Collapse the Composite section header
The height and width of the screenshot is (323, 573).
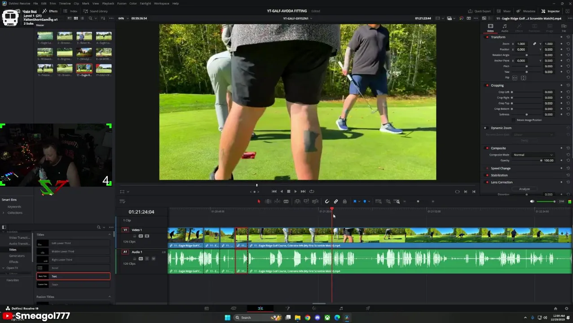pyautogui.click(x=498, y=148)
